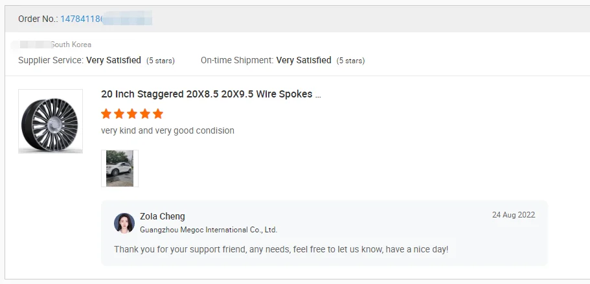Viewport: 590px width, 284px height.
Task: Click the supplier's thank you reply text
Action: pyautogui.click(x=281, y=249)
